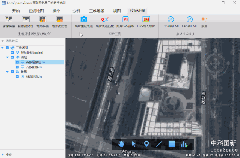Screen dimensions: 240x158
Task: Select the 谷歌影像.lrc tree row
Action: click(34, 67)
